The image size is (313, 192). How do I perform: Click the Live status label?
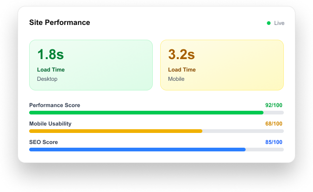279,23
